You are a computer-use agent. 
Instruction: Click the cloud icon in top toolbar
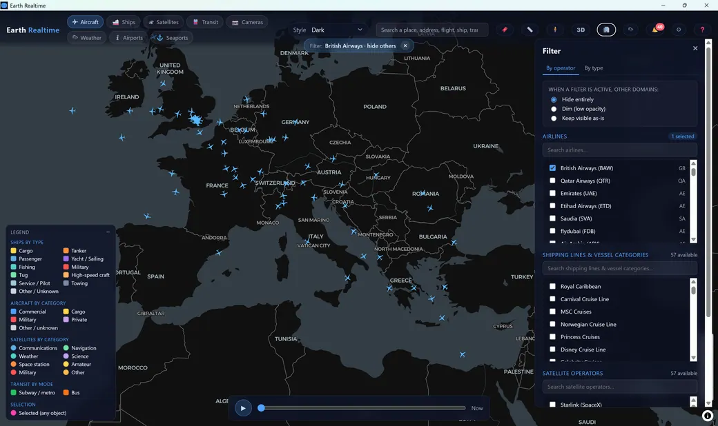tap(630, 30)
